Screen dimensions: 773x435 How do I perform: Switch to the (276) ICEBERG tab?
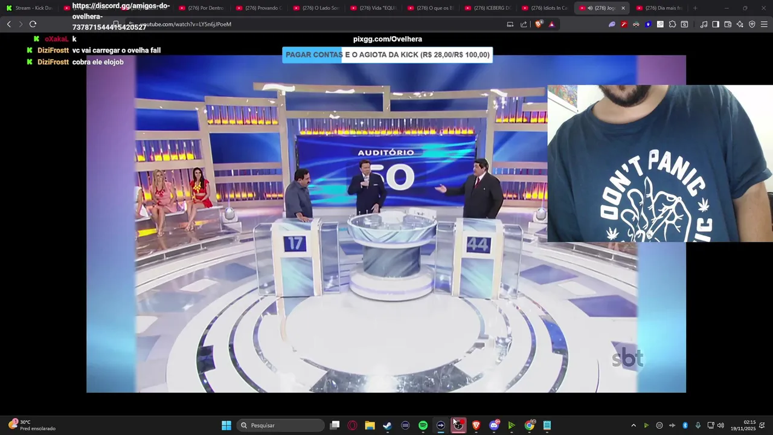click(x=488, y=8)
